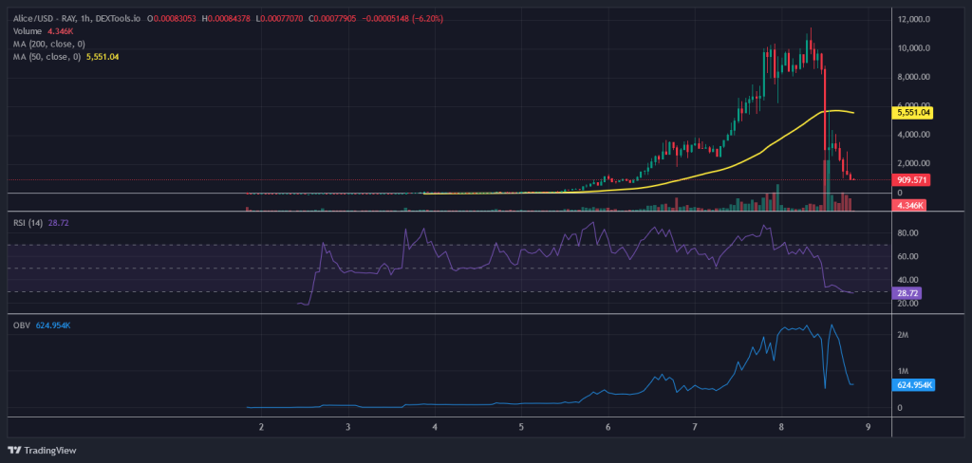Screen dimensions: 972x463
Task: Click the RSI (14) indicator legend
Action: [x=28, y=224]
